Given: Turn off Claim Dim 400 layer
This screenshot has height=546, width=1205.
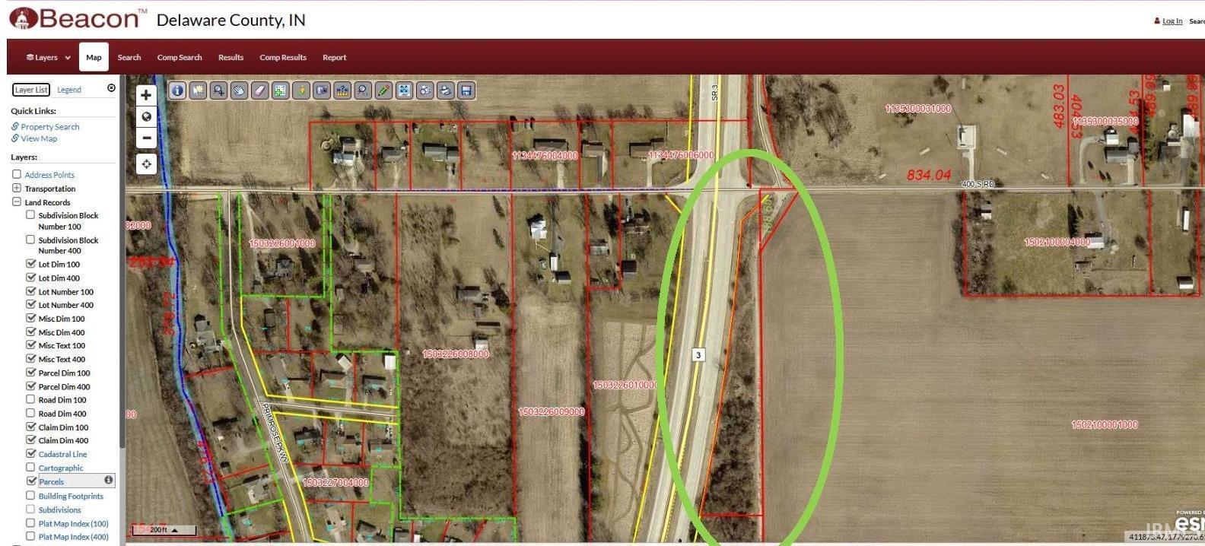Looking at the screenshot, I should tap(30, 440).
